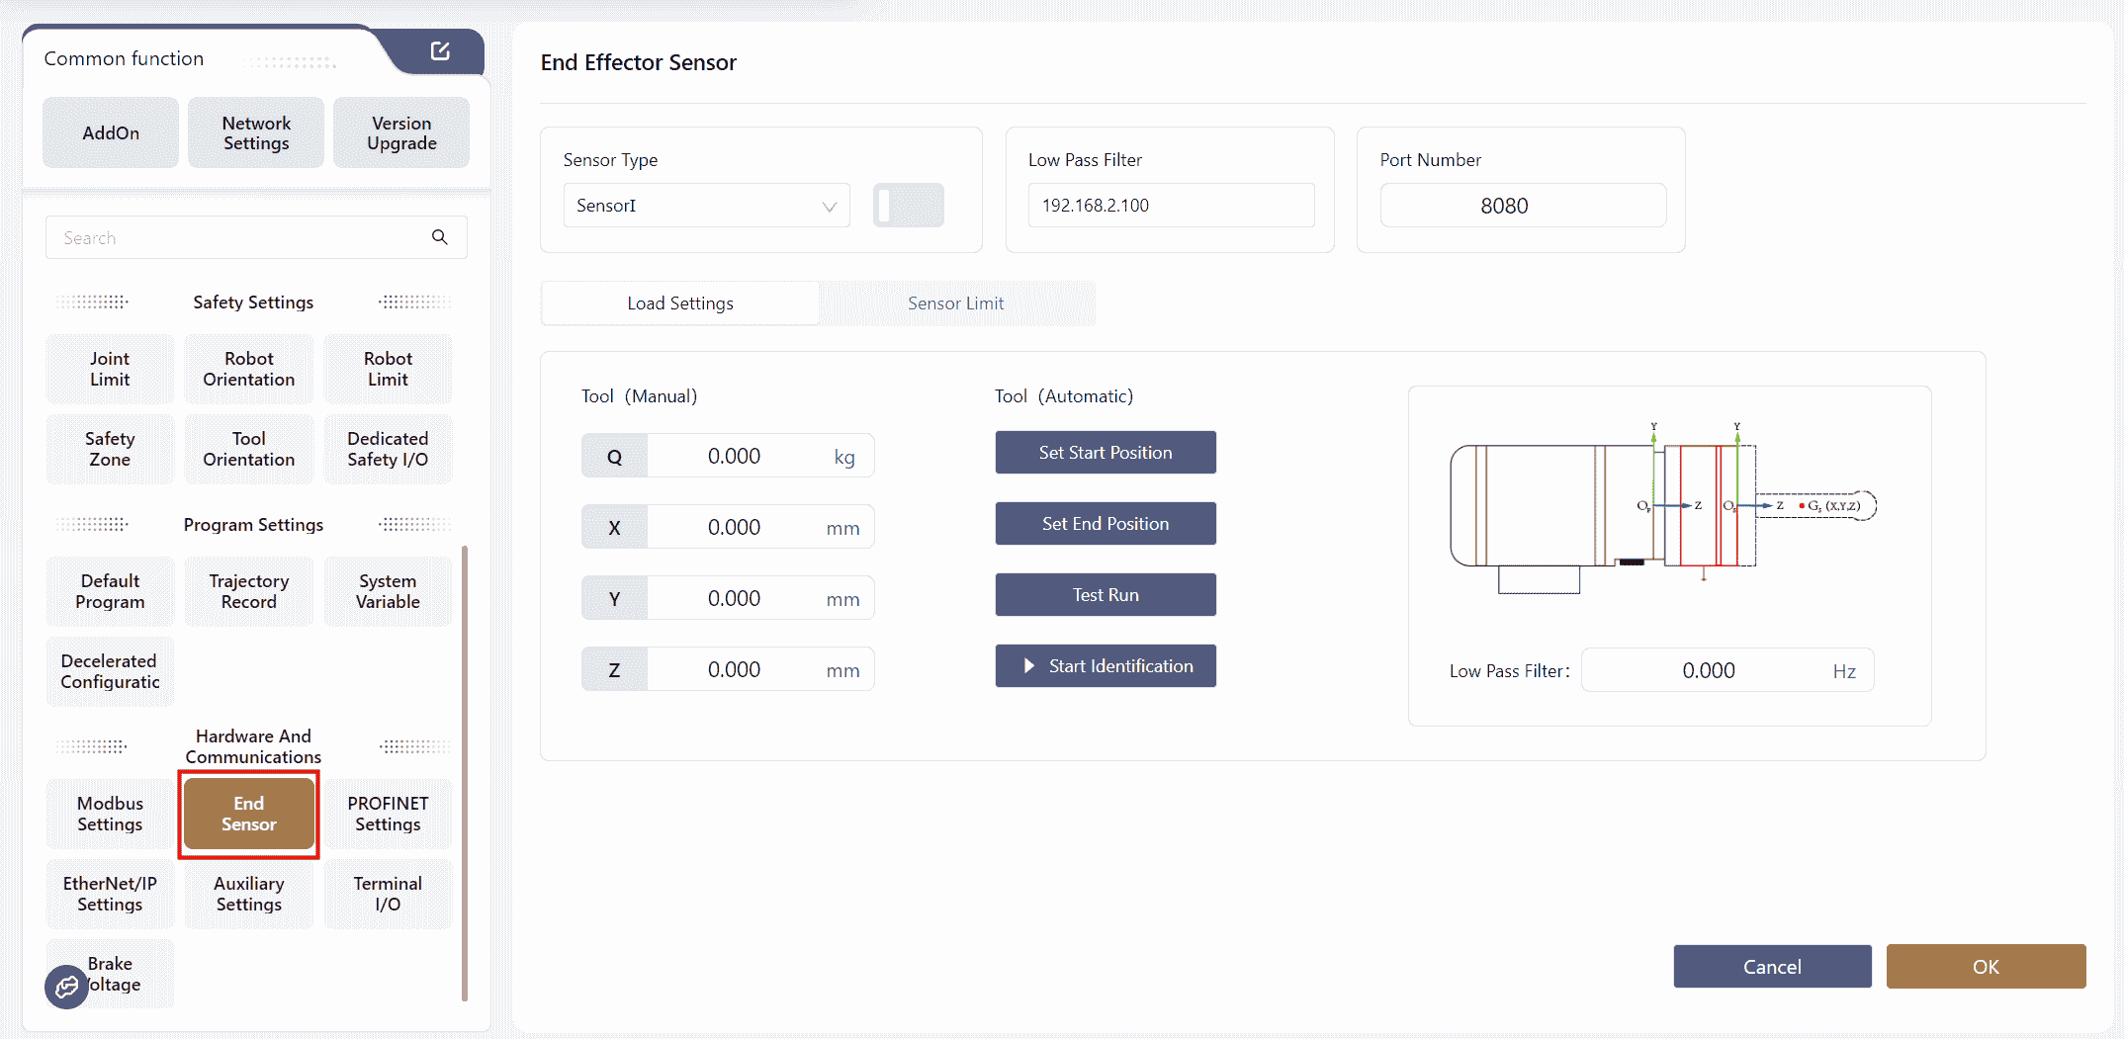Click the tool coordinate diagram image
The height and width of the screenshot is (1039, 2124).
pos(1662,507)
